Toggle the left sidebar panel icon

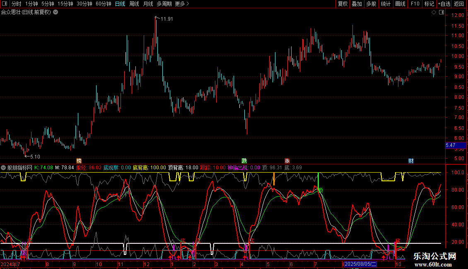4,4
